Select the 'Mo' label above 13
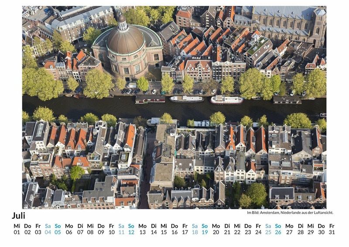The width and height of the screenshot is (349, 247). click(143, 226)
